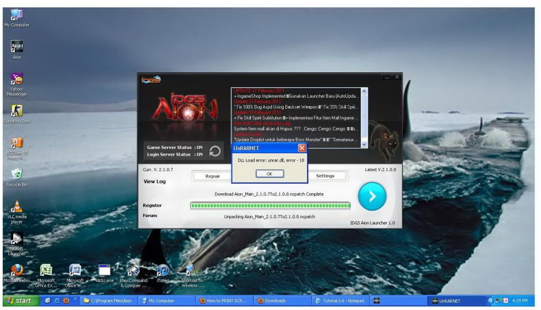Click the server status refresh icon
The image size is (541, 310).
tap(215, 151)
